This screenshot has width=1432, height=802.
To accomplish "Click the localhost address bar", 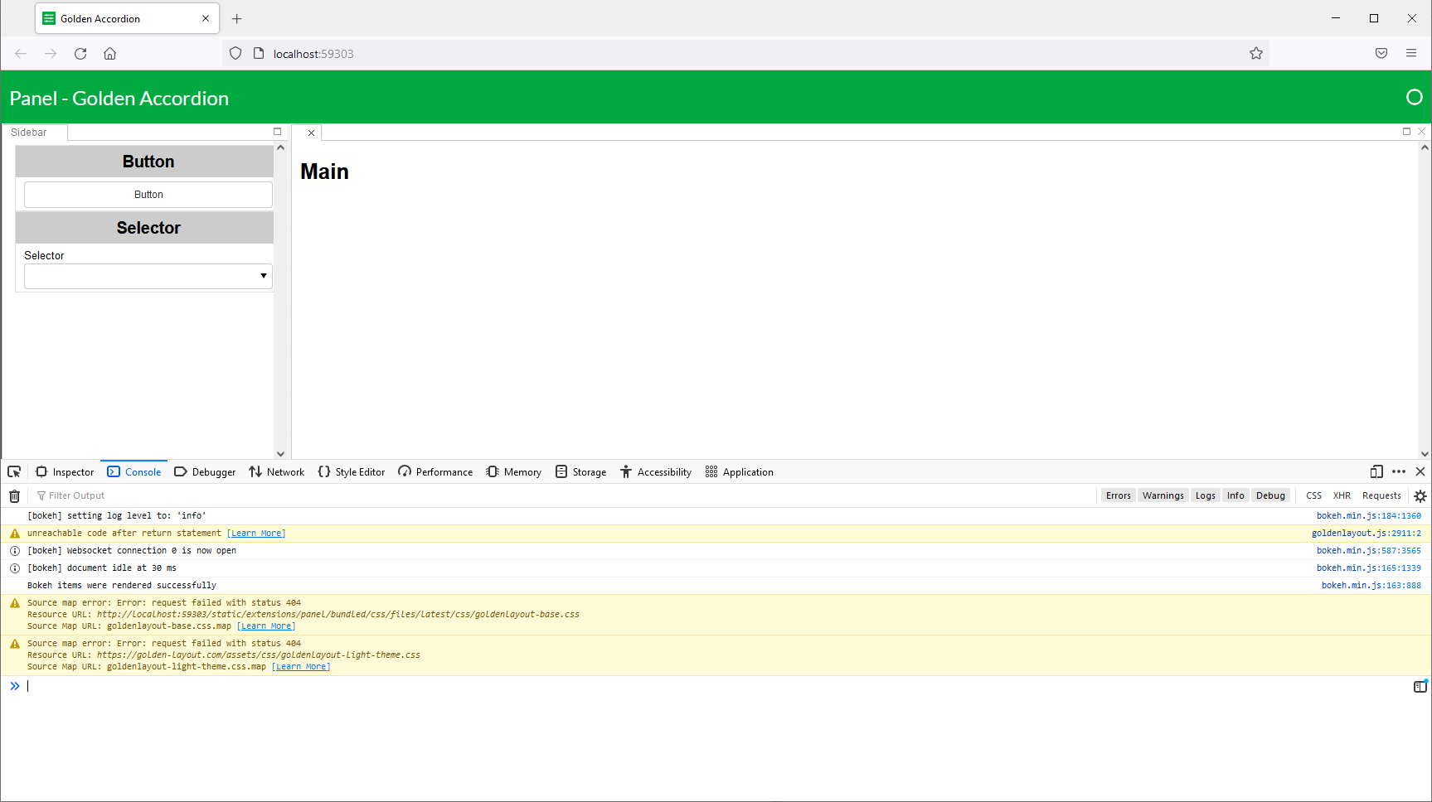I will click(x=746, y=54).
